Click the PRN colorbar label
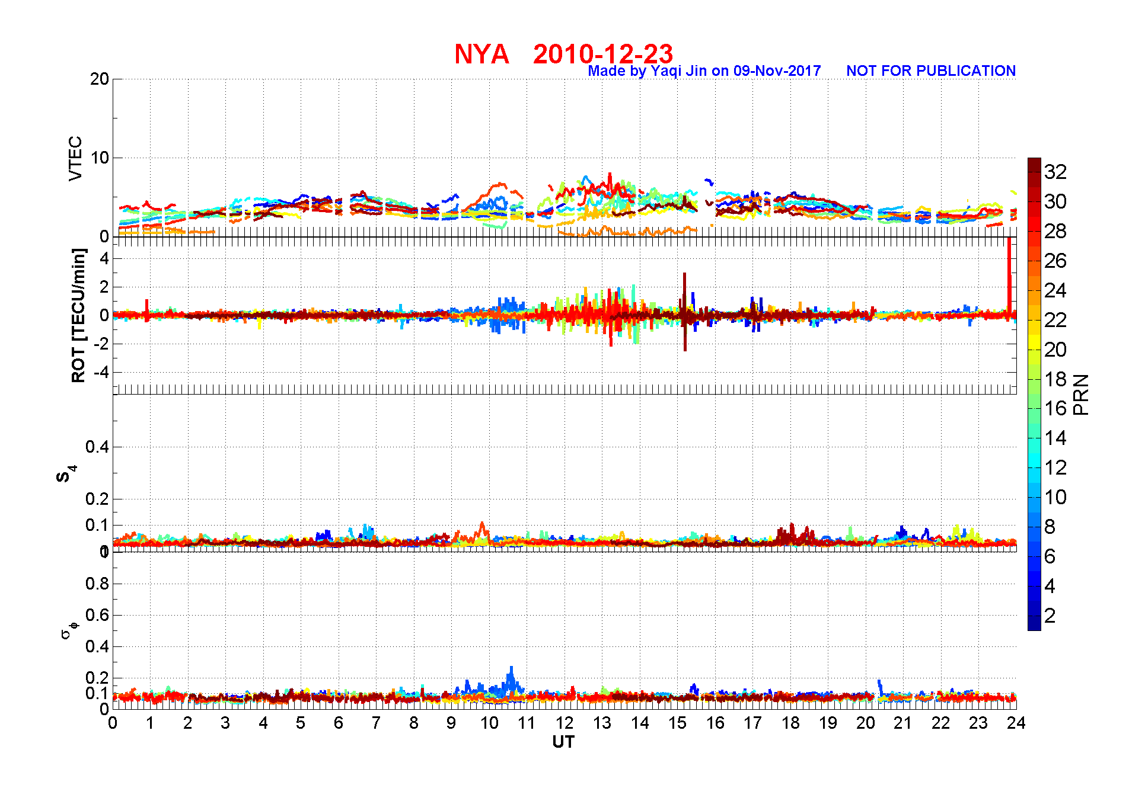The image size is (1129, 788). [1081, 394]
